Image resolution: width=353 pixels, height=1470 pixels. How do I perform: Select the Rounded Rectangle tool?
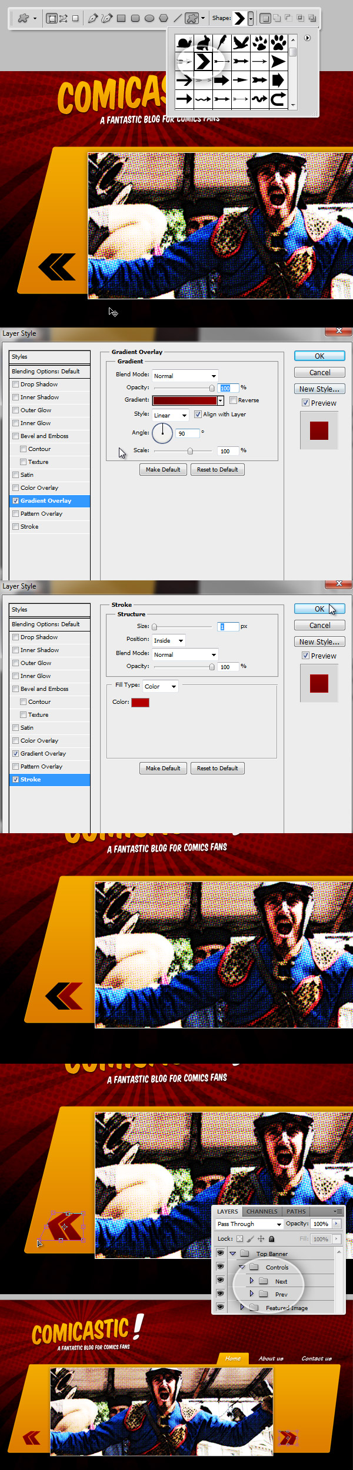135,18
